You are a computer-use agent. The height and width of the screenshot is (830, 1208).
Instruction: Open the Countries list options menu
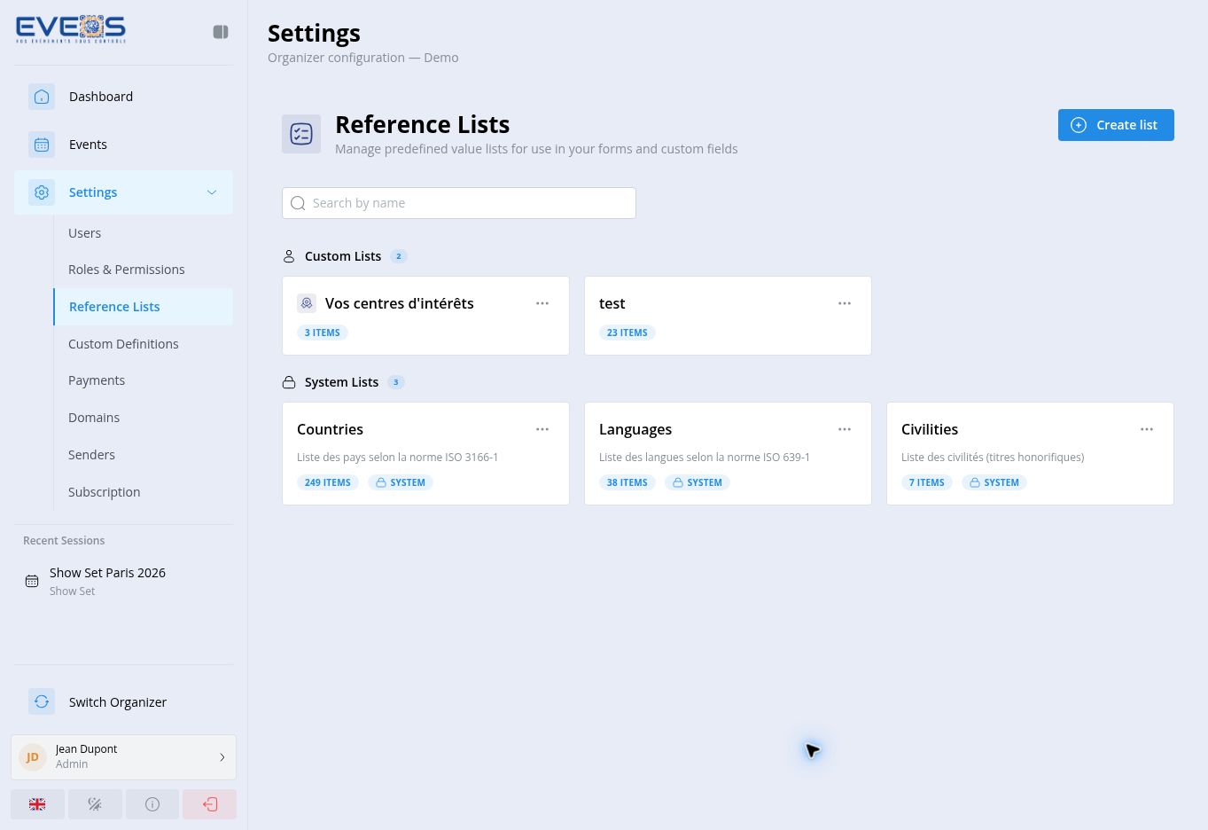542,429
